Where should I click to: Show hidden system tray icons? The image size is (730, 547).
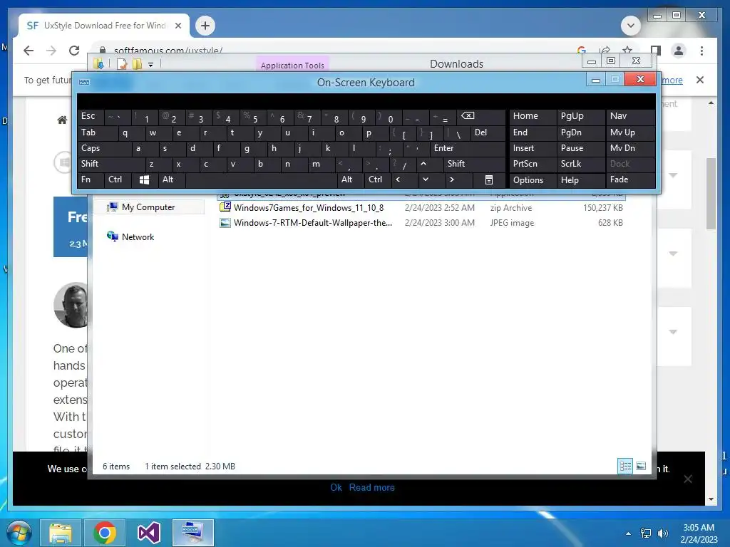pyautogui.click(x=628, y=533)
